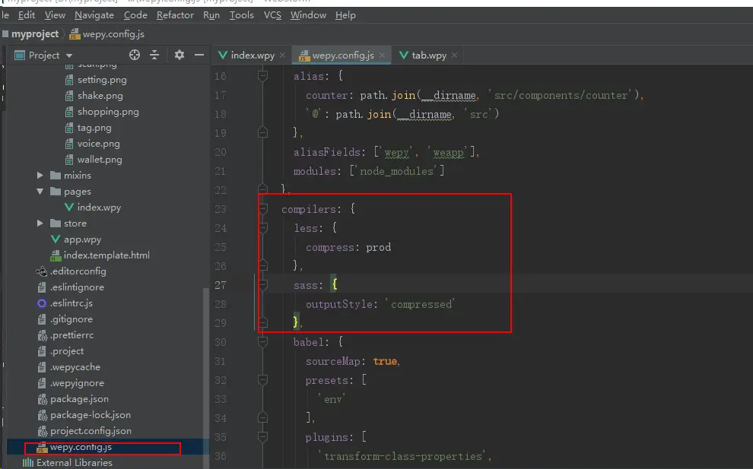Select app.wpy in project tree
This screenshot has width=753, height=469.
[82, 239]
